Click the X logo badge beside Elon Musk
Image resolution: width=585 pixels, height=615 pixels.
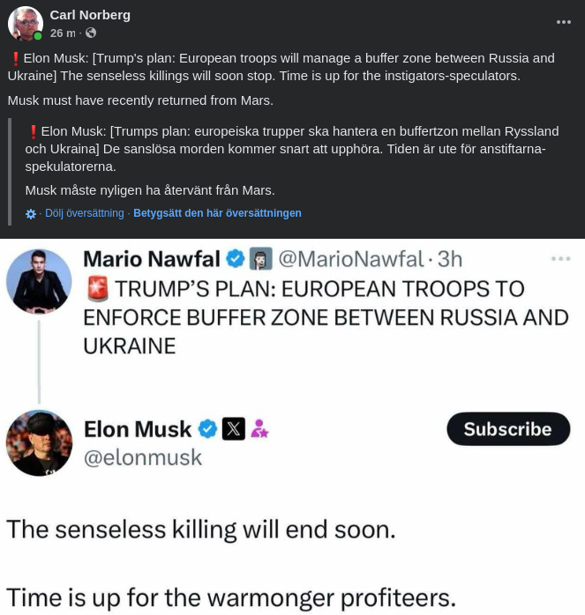click(x=233, y=429)
